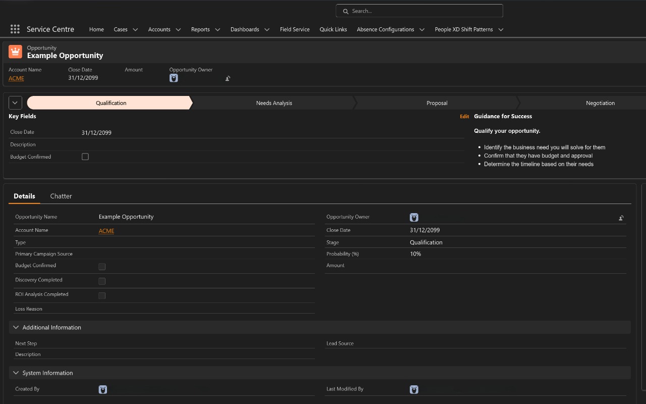Image resolution: width=646 pixels, height=404 pixels.
Task: Open the Reports menu dropdown arrow
Action: (218, 29)
